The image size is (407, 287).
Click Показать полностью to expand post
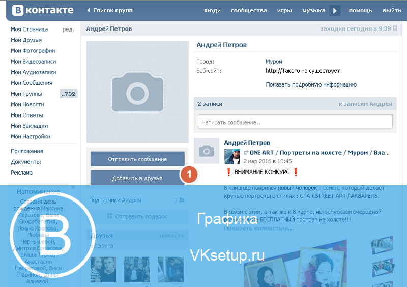[259, 228]
